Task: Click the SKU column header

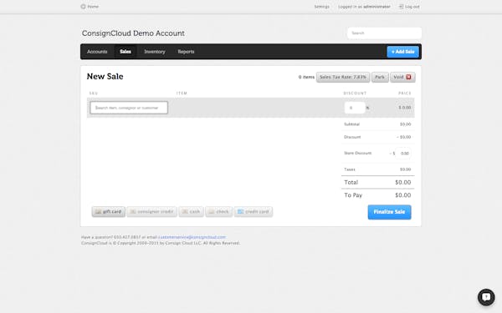Action: coord(94,93)
